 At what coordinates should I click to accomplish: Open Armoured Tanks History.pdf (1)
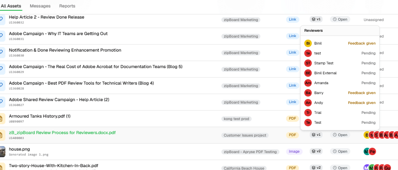tap(40, 116)
